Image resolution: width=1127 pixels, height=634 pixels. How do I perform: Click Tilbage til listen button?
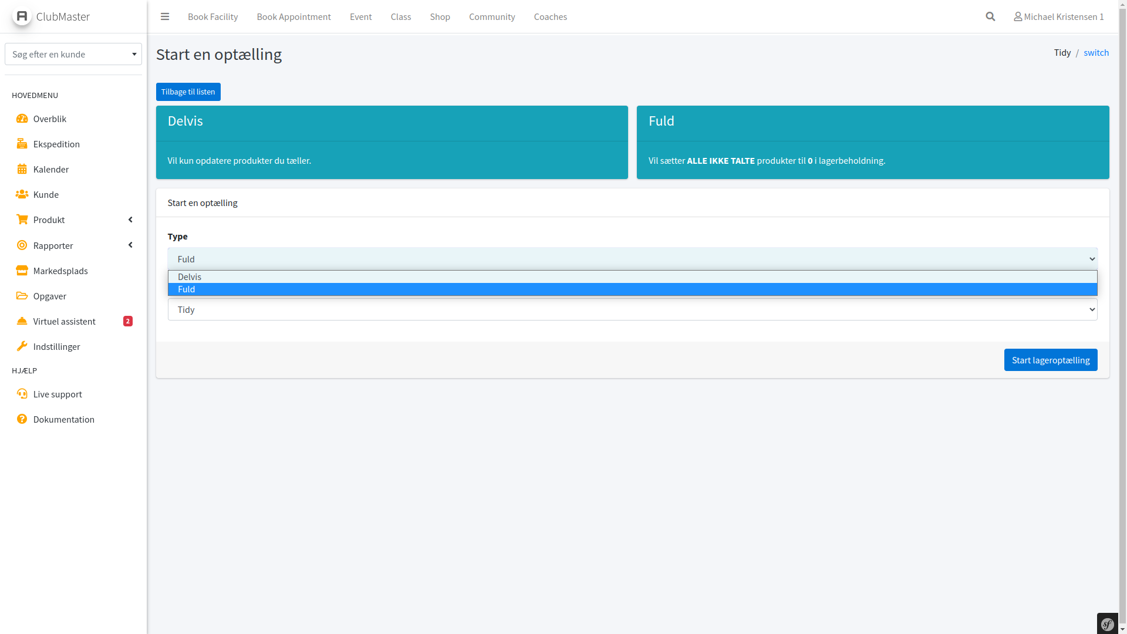pos(188,92)
